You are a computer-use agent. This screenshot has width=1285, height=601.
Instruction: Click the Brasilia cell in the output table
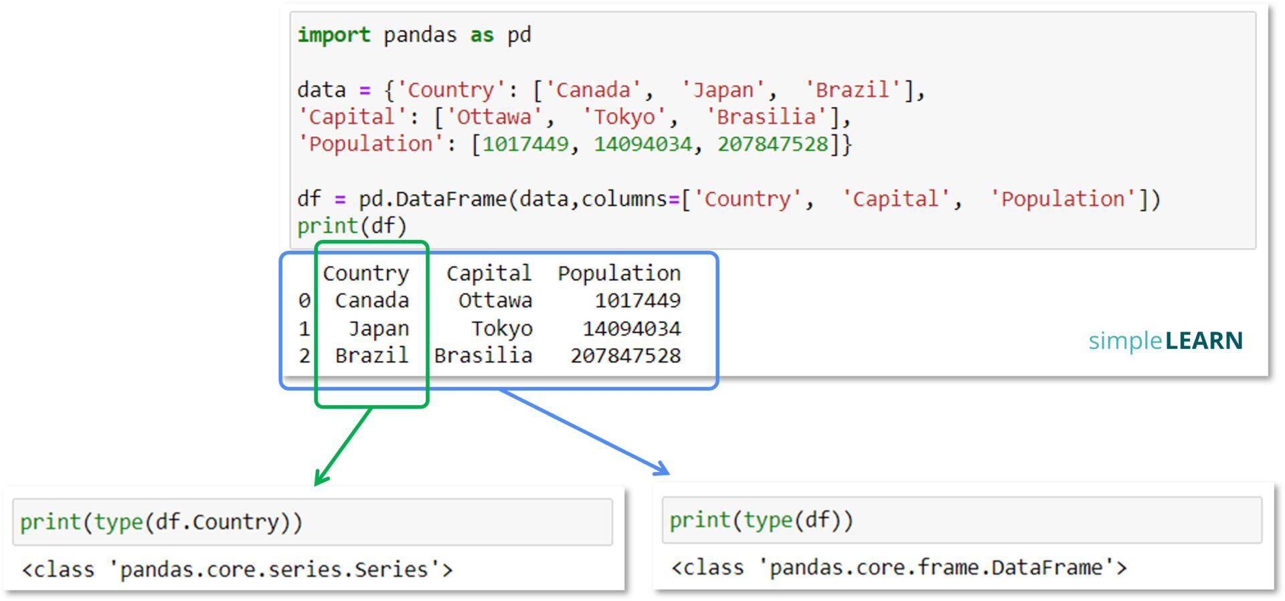tap(483, 355)
